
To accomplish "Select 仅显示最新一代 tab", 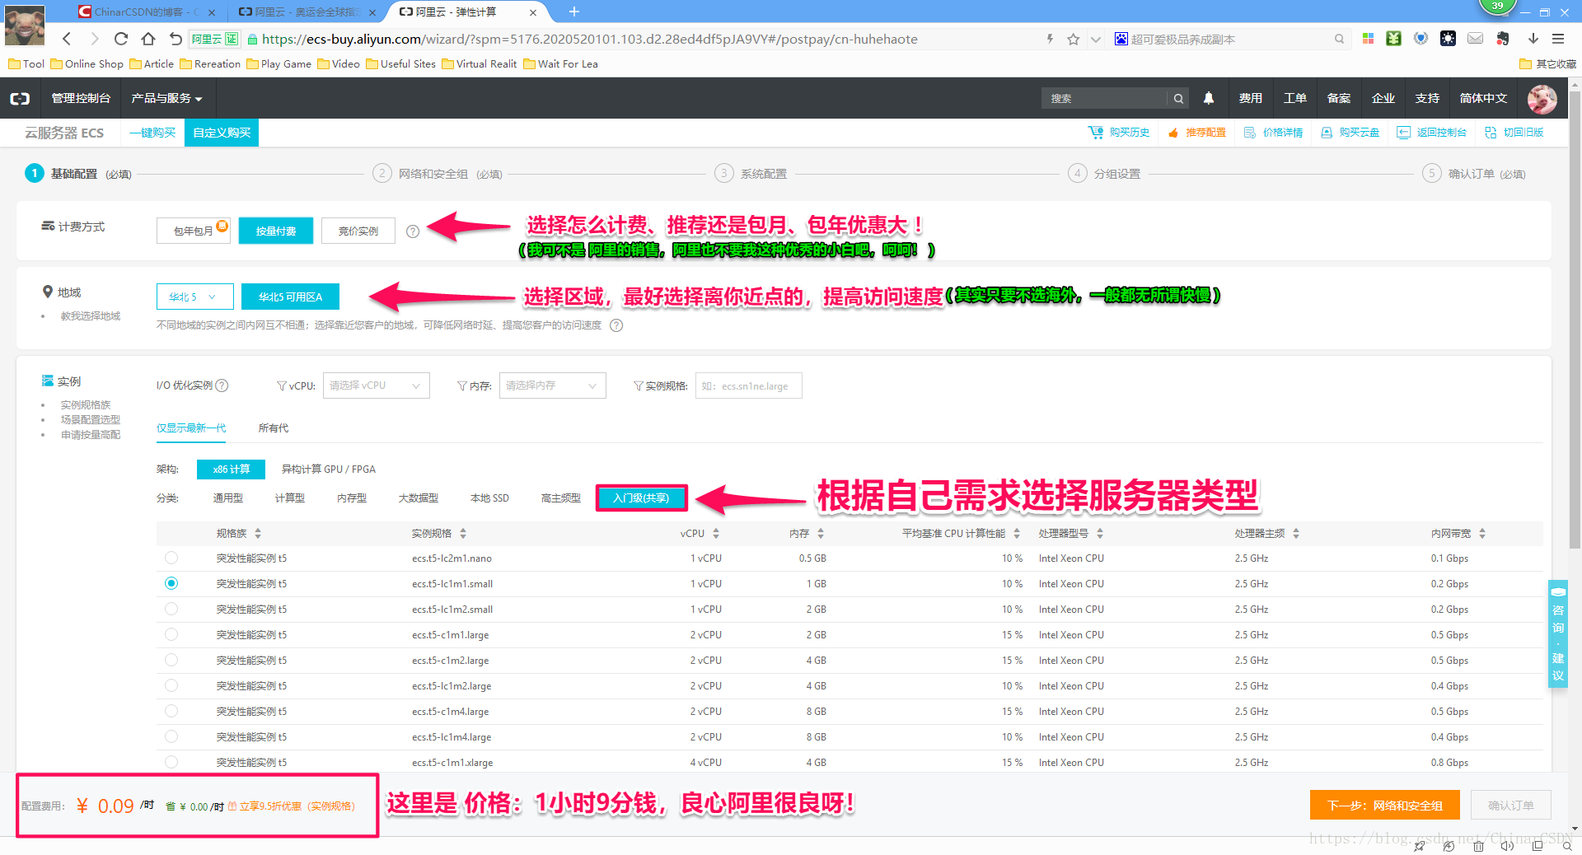I will tap(191, 428).
